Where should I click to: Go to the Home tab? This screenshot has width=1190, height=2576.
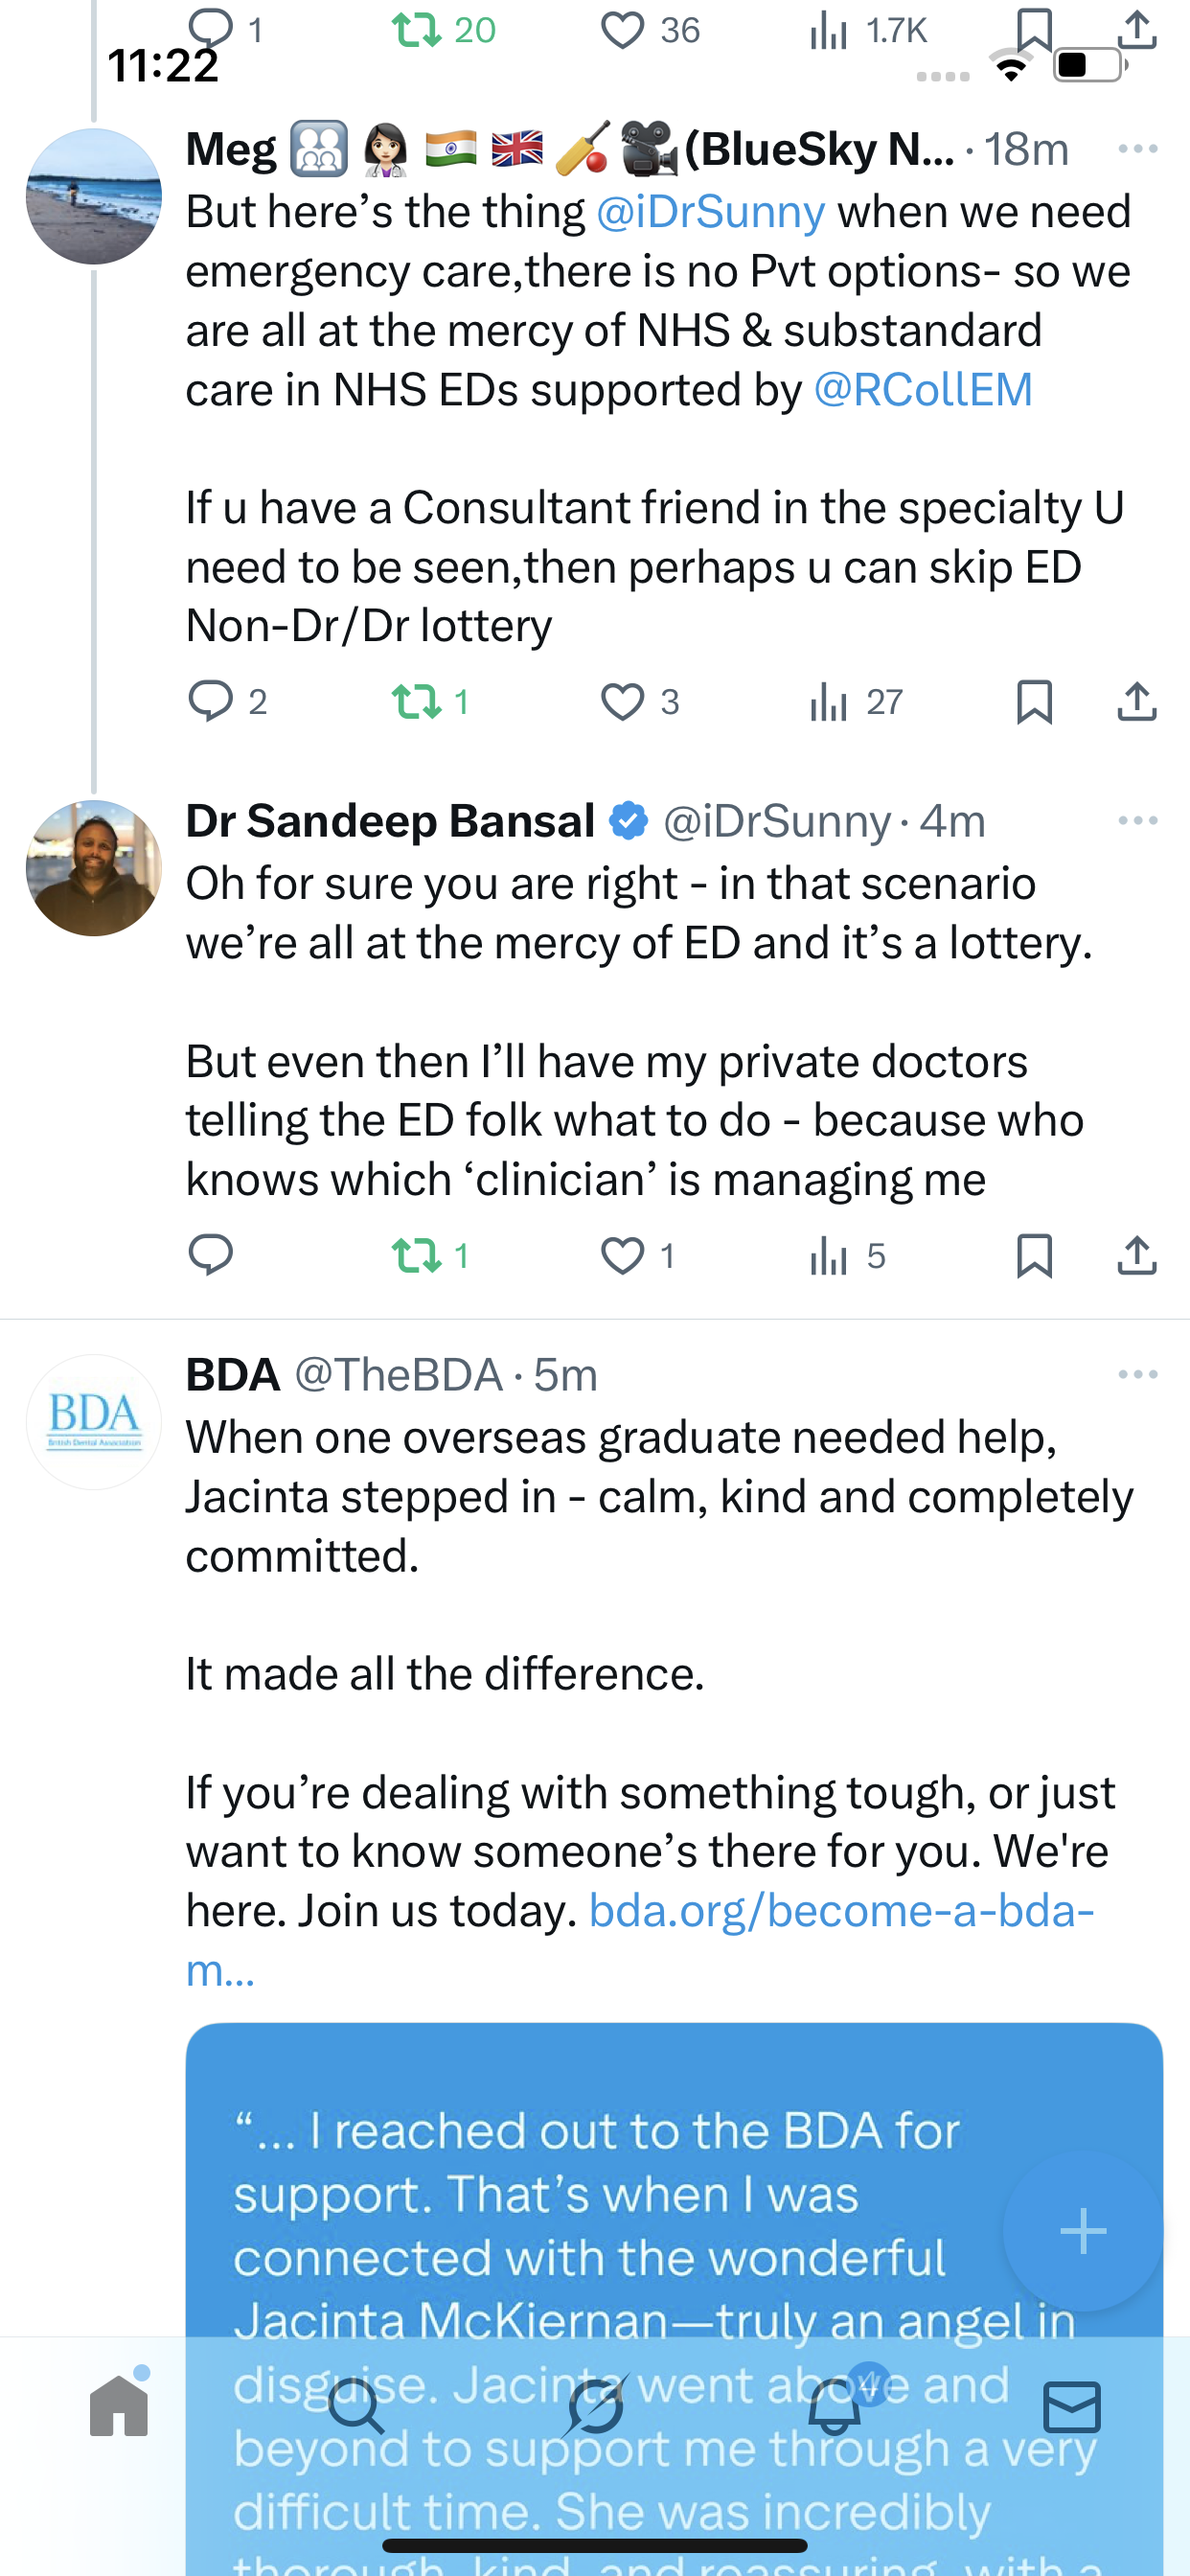pos(119,2406)
